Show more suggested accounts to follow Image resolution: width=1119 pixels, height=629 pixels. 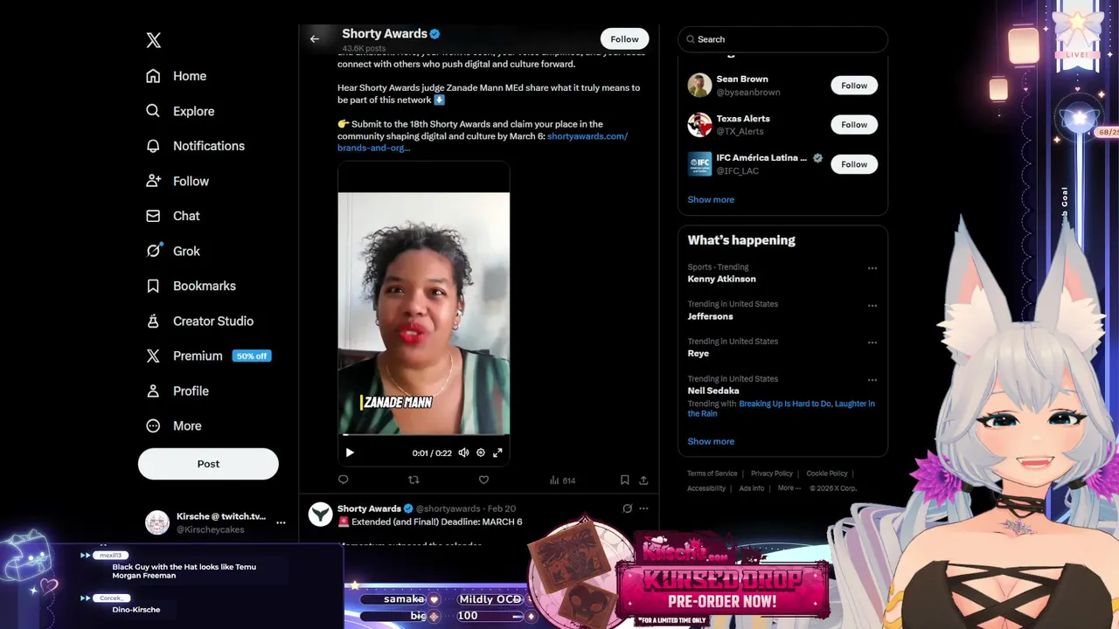(x=711, y=199)
